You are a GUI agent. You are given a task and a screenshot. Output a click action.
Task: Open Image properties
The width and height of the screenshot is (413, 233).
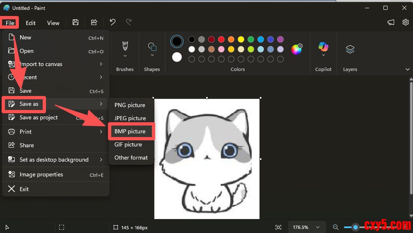56,175
